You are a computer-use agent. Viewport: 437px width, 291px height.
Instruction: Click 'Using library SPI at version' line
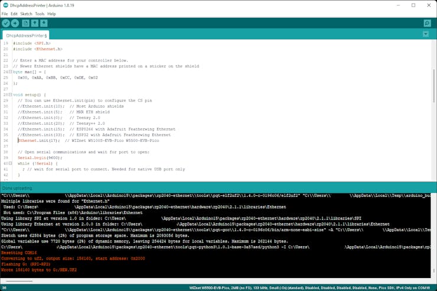click(181, 218)
